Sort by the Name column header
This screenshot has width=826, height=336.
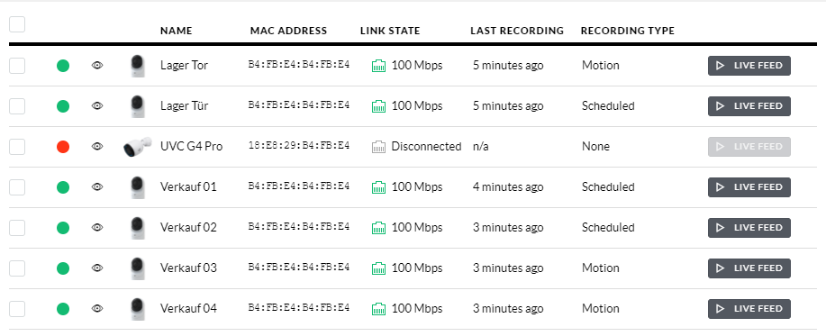tap(176, 31)
